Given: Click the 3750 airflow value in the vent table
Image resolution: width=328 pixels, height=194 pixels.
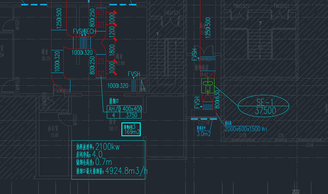Looking at the screenshot, I should [131, 115].
